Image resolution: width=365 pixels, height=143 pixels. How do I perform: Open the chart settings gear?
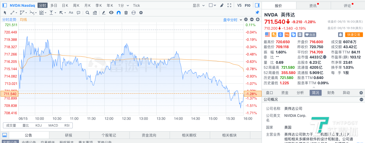(141, 13)
